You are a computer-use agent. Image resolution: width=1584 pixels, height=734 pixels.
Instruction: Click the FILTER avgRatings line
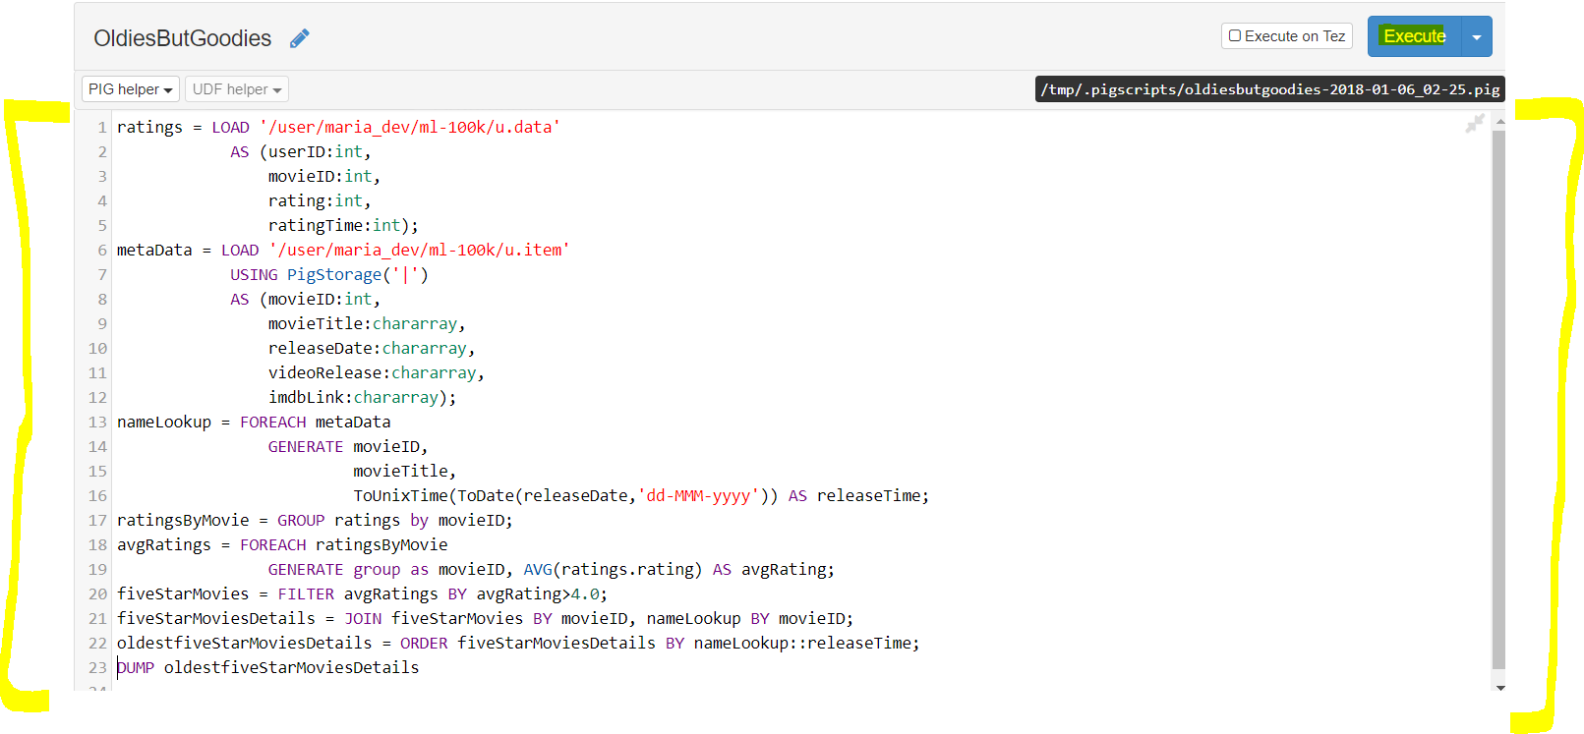pos(363,593)
